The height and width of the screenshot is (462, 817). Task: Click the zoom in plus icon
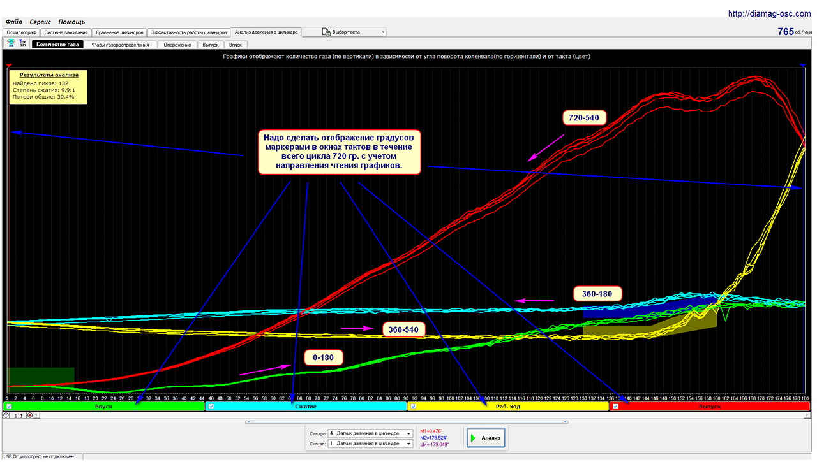pyautogui.click(x=29, y=415)
